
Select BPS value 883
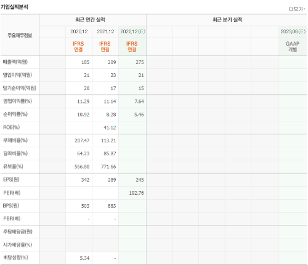tap(112, 206)
